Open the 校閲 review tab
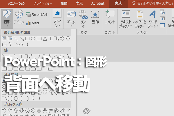 (64, 3)
